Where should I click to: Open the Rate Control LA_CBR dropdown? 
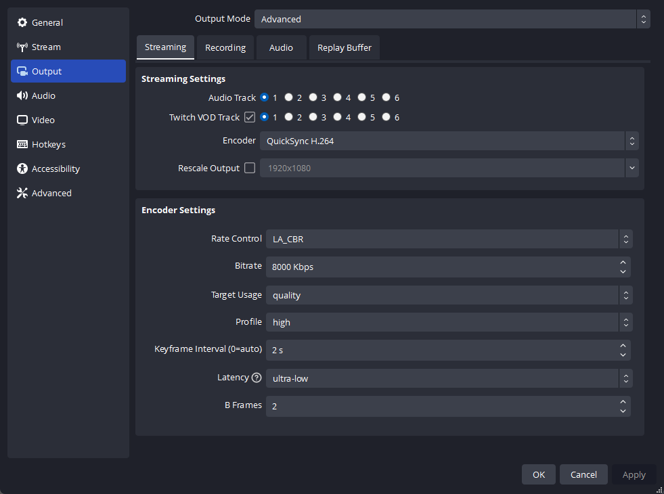click(449, 239)
